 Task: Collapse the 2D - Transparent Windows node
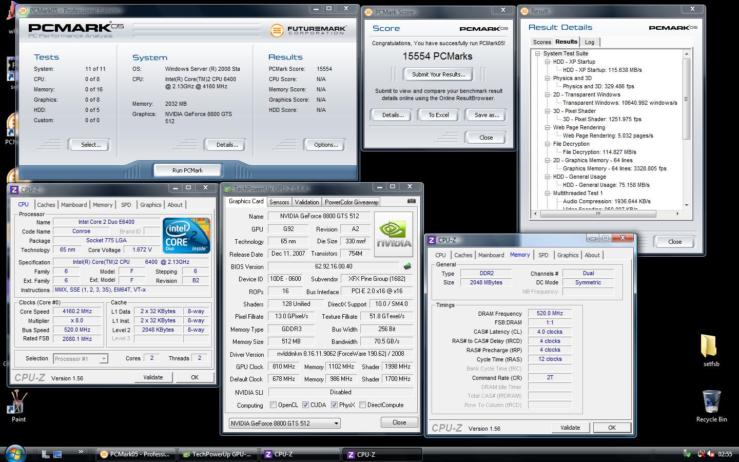[548, 94]
